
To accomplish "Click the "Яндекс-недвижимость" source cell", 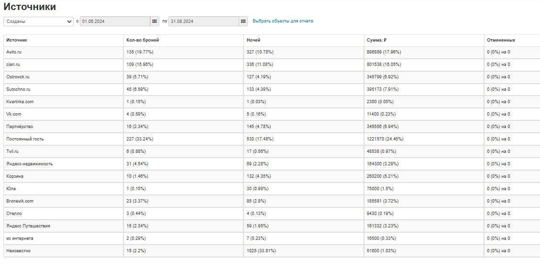I will click(x=29, y=164).
